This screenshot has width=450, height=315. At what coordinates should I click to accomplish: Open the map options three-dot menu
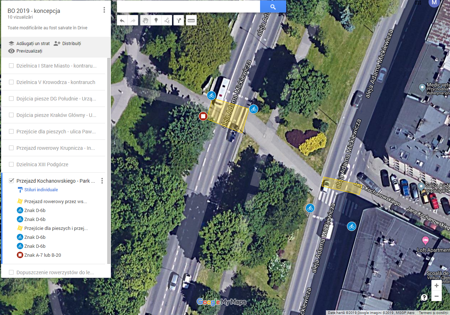click(x=104, y=10)
